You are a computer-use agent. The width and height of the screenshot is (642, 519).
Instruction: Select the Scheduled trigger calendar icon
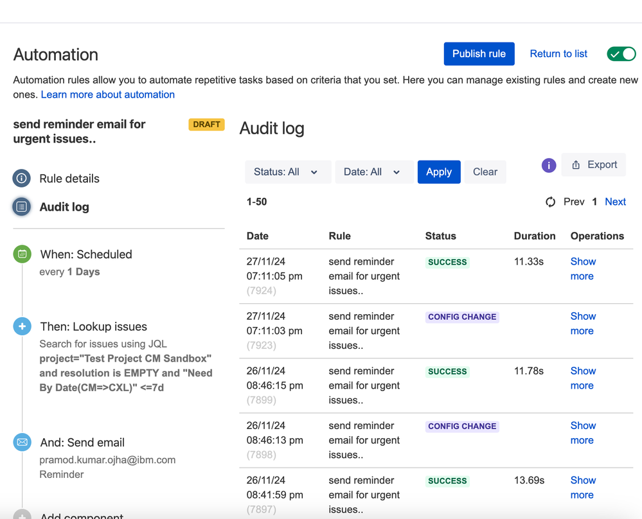click(22, 254)
